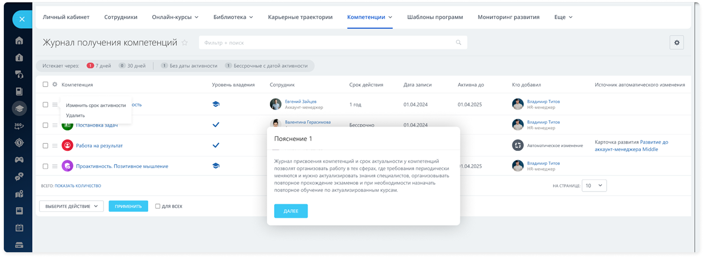Open row menu icon for Работа на результат
Screen dimensions: 704x258
(x=55, y=146)
